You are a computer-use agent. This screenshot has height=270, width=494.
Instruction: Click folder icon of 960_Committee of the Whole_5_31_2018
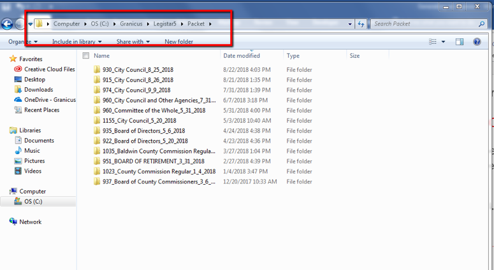tap(97, 110)
